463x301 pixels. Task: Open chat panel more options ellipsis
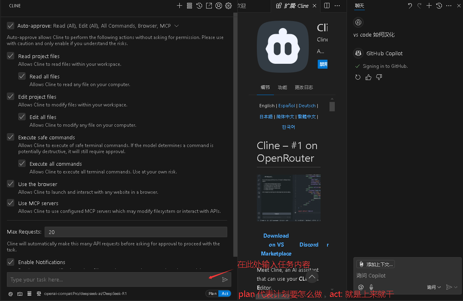449,6
